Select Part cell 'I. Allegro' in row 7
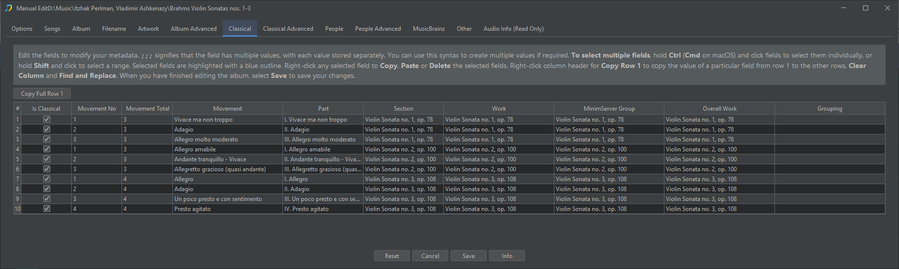 323,179
